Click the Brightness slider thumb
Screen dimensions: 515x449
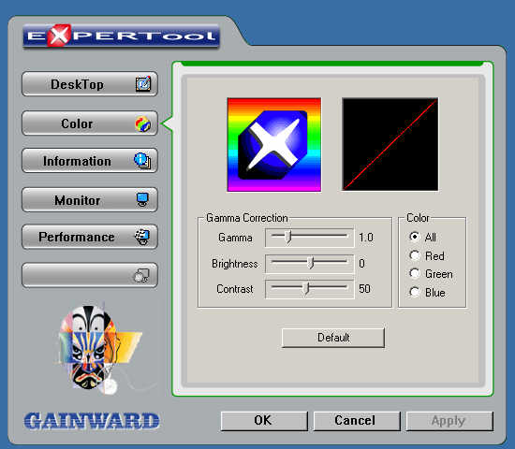coord(311,263)
